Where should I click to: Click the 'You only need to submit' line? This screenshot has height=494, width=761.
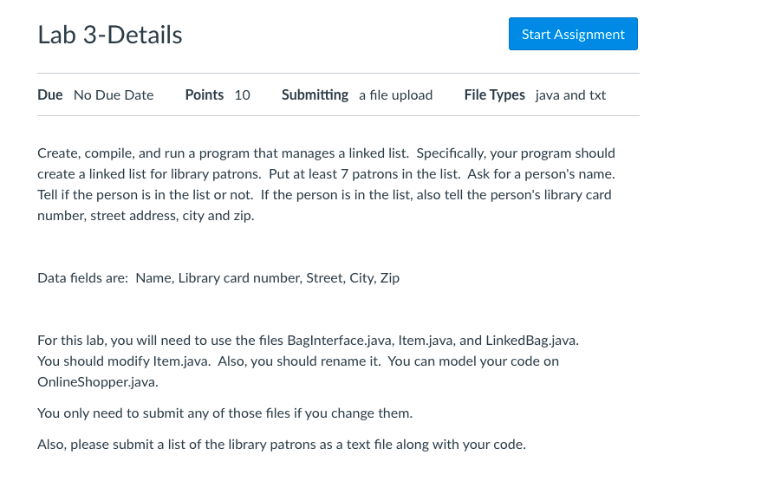[224, 413]
